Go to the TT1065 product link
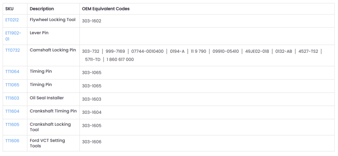The height and width of the screenshot is (156, 338). (12, 85)
